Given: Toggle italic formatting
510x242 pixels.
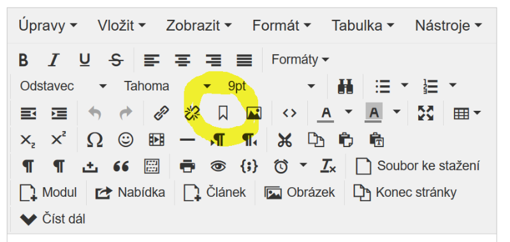Looking at the screenshot, I should [x=54, y=60].
